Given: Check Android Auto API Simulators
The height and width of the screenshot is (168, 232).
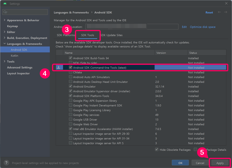Looking at the screenshot, I should pyautogui.click(x=70, y=77).
